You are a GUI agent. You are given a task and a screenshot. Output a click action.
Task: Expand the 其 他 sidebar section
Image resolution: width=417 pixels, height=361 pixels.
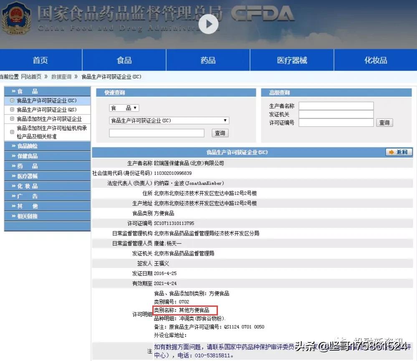tap(47, 206)
